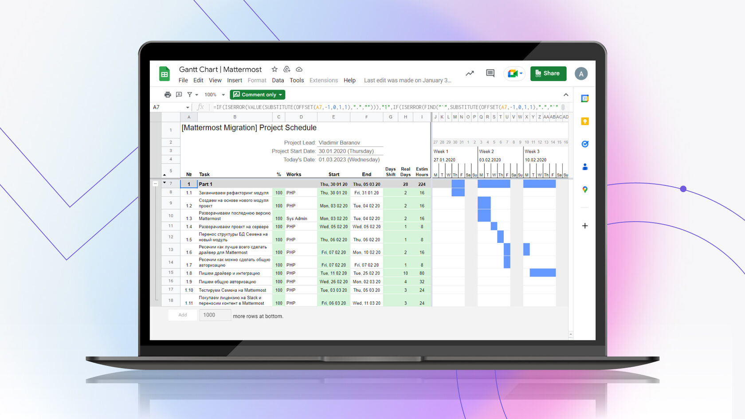Click the add comment toolbar icon
The image size is (745, 419).
point(179,94)
